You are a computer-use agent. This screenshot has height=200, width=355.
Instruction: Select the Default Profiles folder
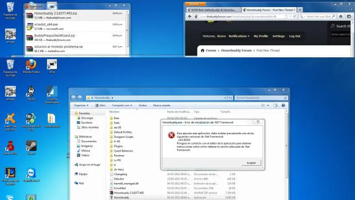[123, 132]
